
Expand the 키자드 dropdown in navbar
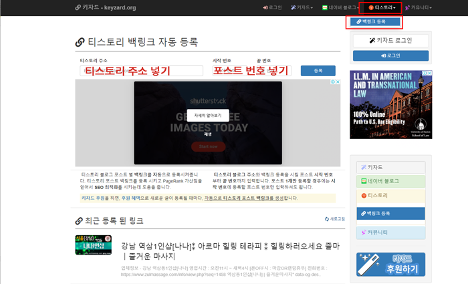(302, 7)
